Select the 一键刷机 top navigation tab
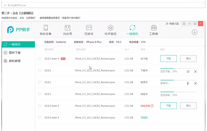Screen dimensions: 207x131 [132, 30]
